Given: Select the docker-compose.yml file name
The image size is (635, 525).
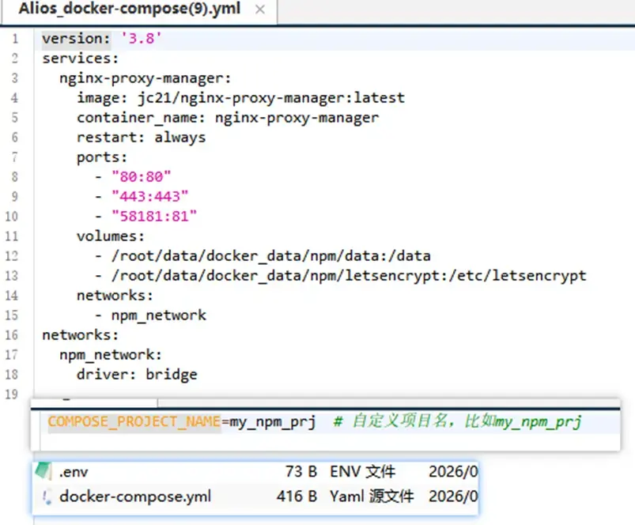Looking at the screenshot, I should coord(135,497).
